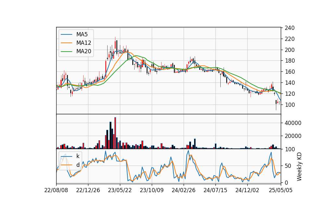312x224 pixels.
Task: Click the MA5 legend label
Action: click(82, 34)
